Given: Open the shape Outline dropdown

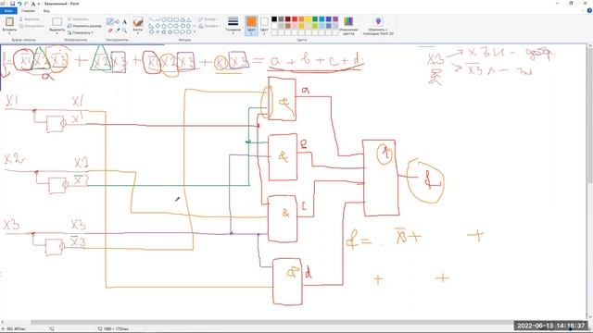Looking at the screenshot, I should coord(208,18).
